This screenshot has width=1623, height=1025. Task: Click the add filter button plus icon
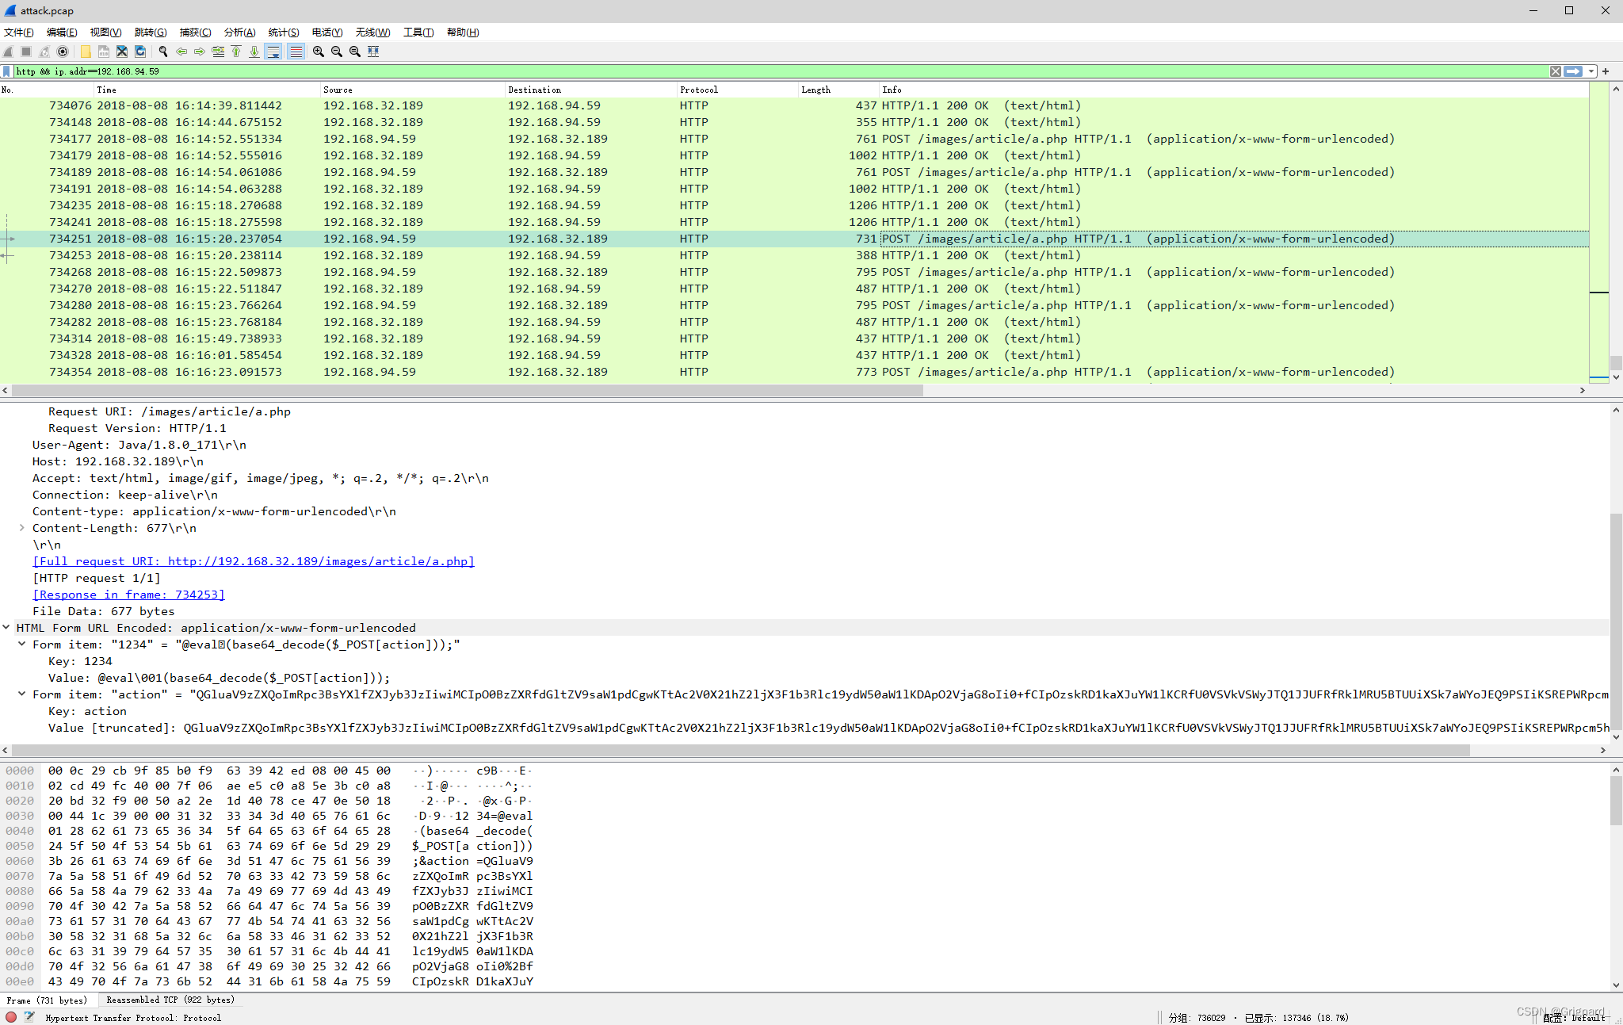click(x=1606, y=71)
